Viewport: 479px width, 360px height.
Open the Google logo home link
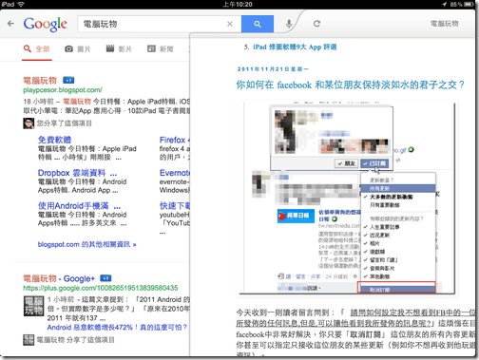tap(45, 24)
